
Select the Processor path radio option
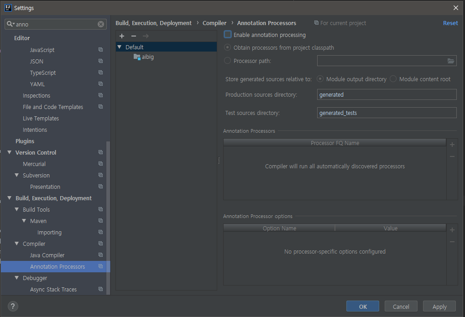pos(227,61)
